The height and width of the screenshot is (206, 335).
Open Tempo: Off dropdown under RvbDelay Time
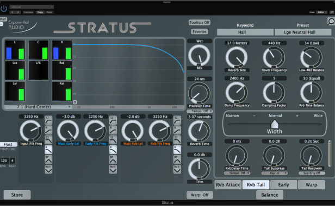(x=237, y=173)
